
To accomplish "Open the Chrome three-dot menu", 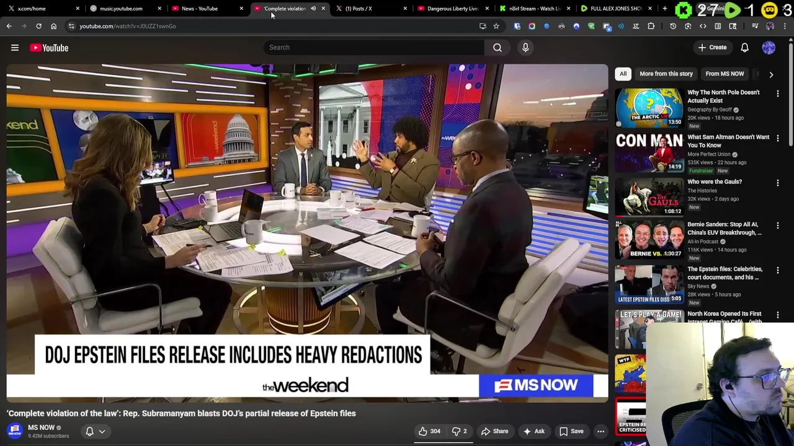I will [785, 26].
